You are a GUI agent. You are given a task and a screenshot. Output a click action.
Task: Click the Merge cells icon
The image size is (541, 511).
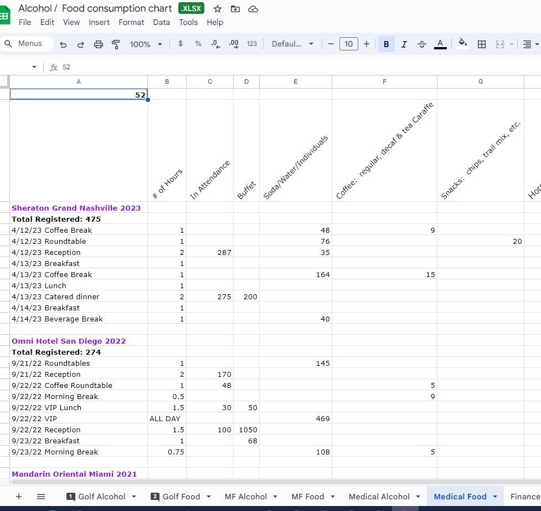click(500, 44)
